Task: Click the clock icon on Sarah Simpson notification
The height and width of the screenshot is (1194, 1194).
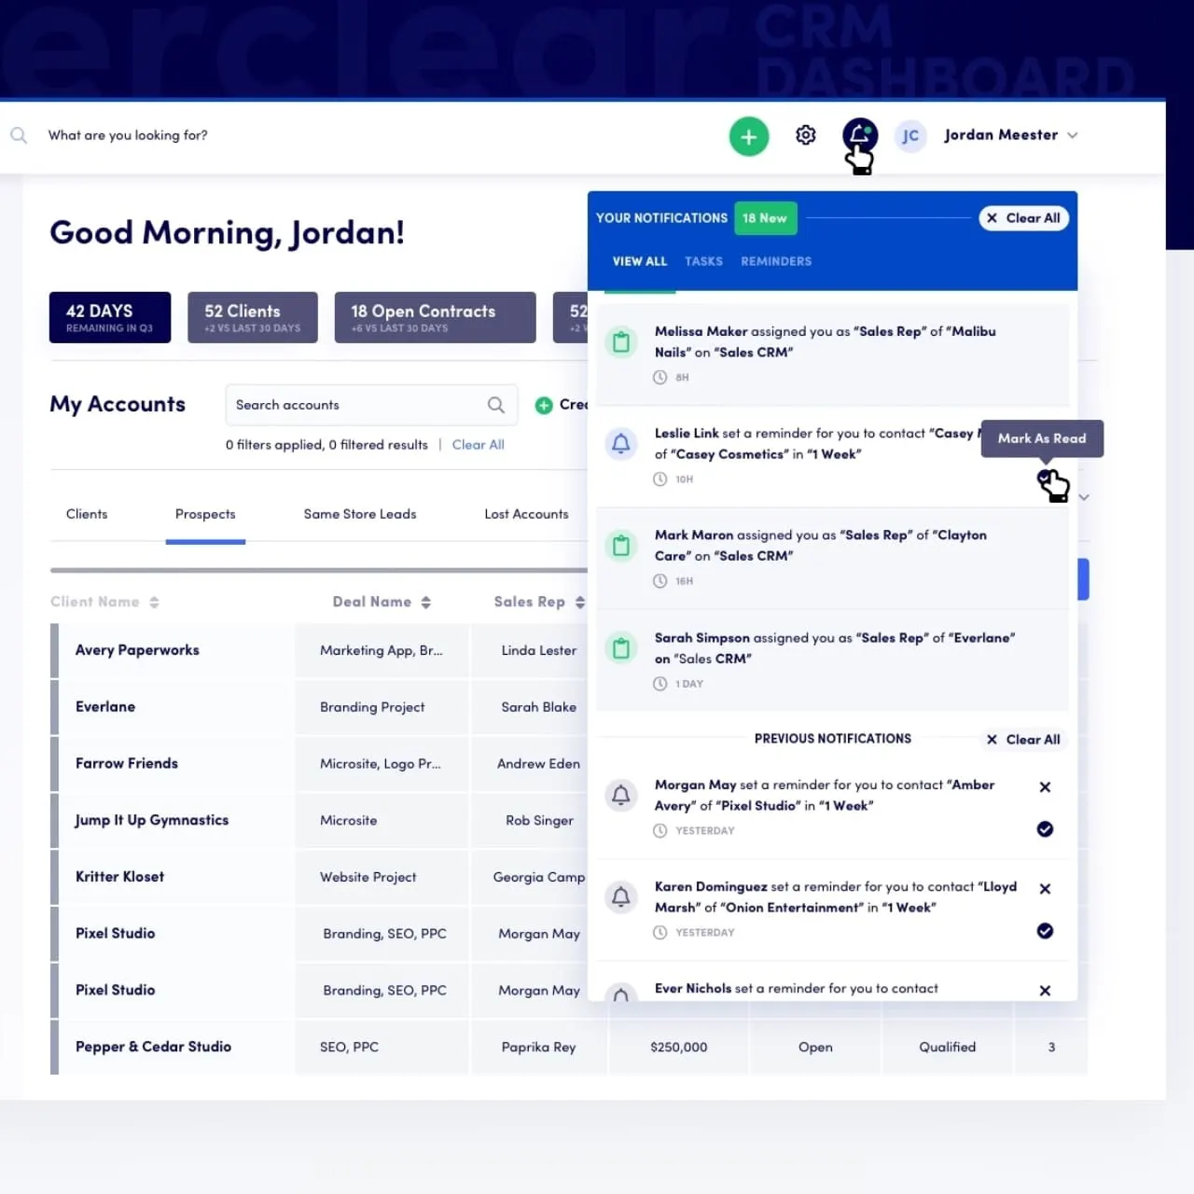Action: coord(662,684)
